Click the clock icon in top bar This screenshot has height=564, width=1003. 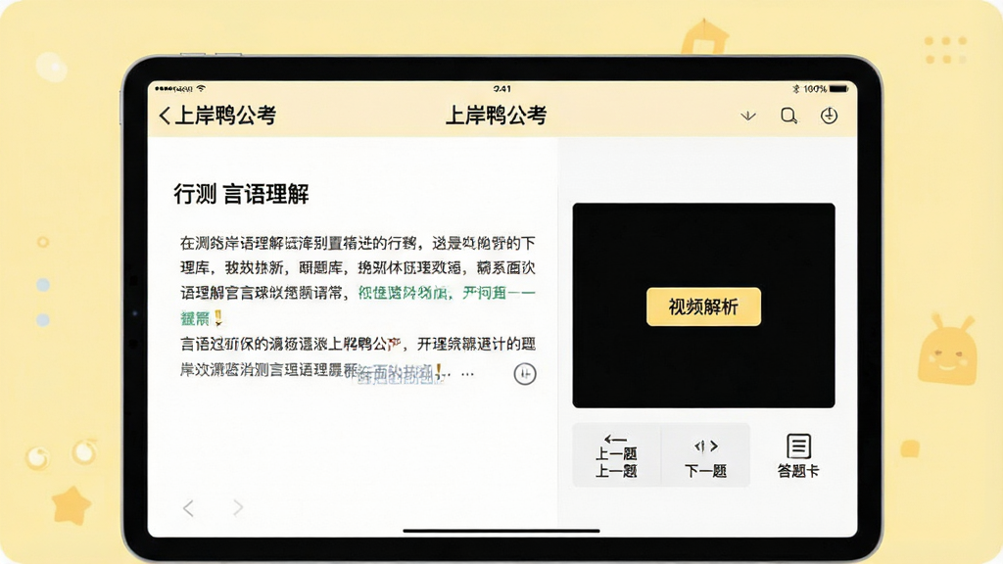(x=829, y=116)
